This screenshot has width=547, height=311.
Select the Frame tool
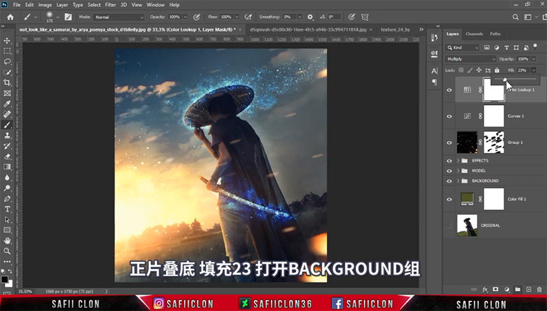coord(7,93)
